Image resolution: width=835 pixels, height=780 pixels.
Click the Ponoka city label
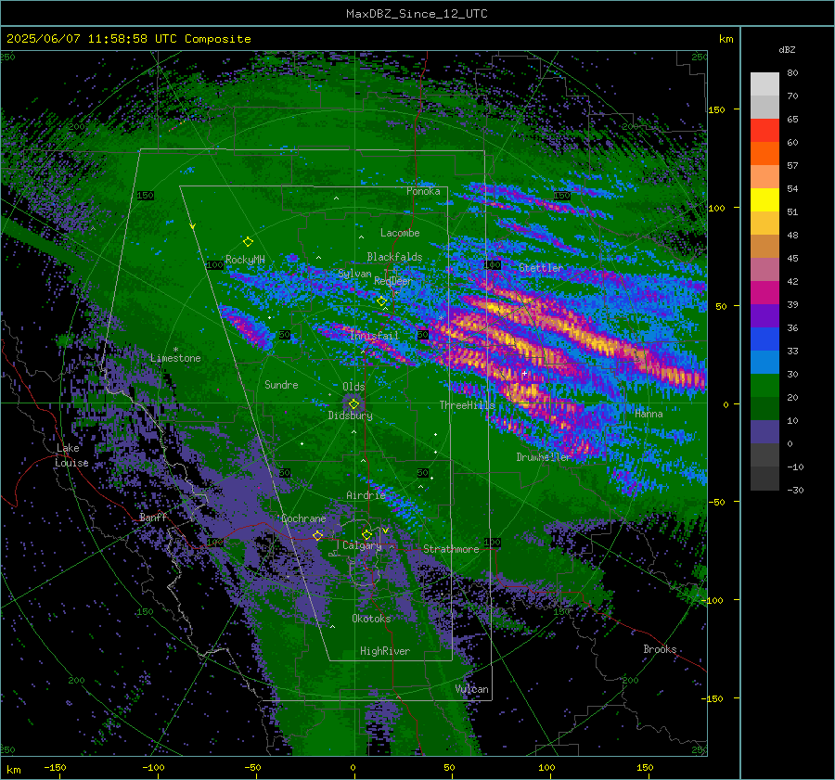(423, 191)
